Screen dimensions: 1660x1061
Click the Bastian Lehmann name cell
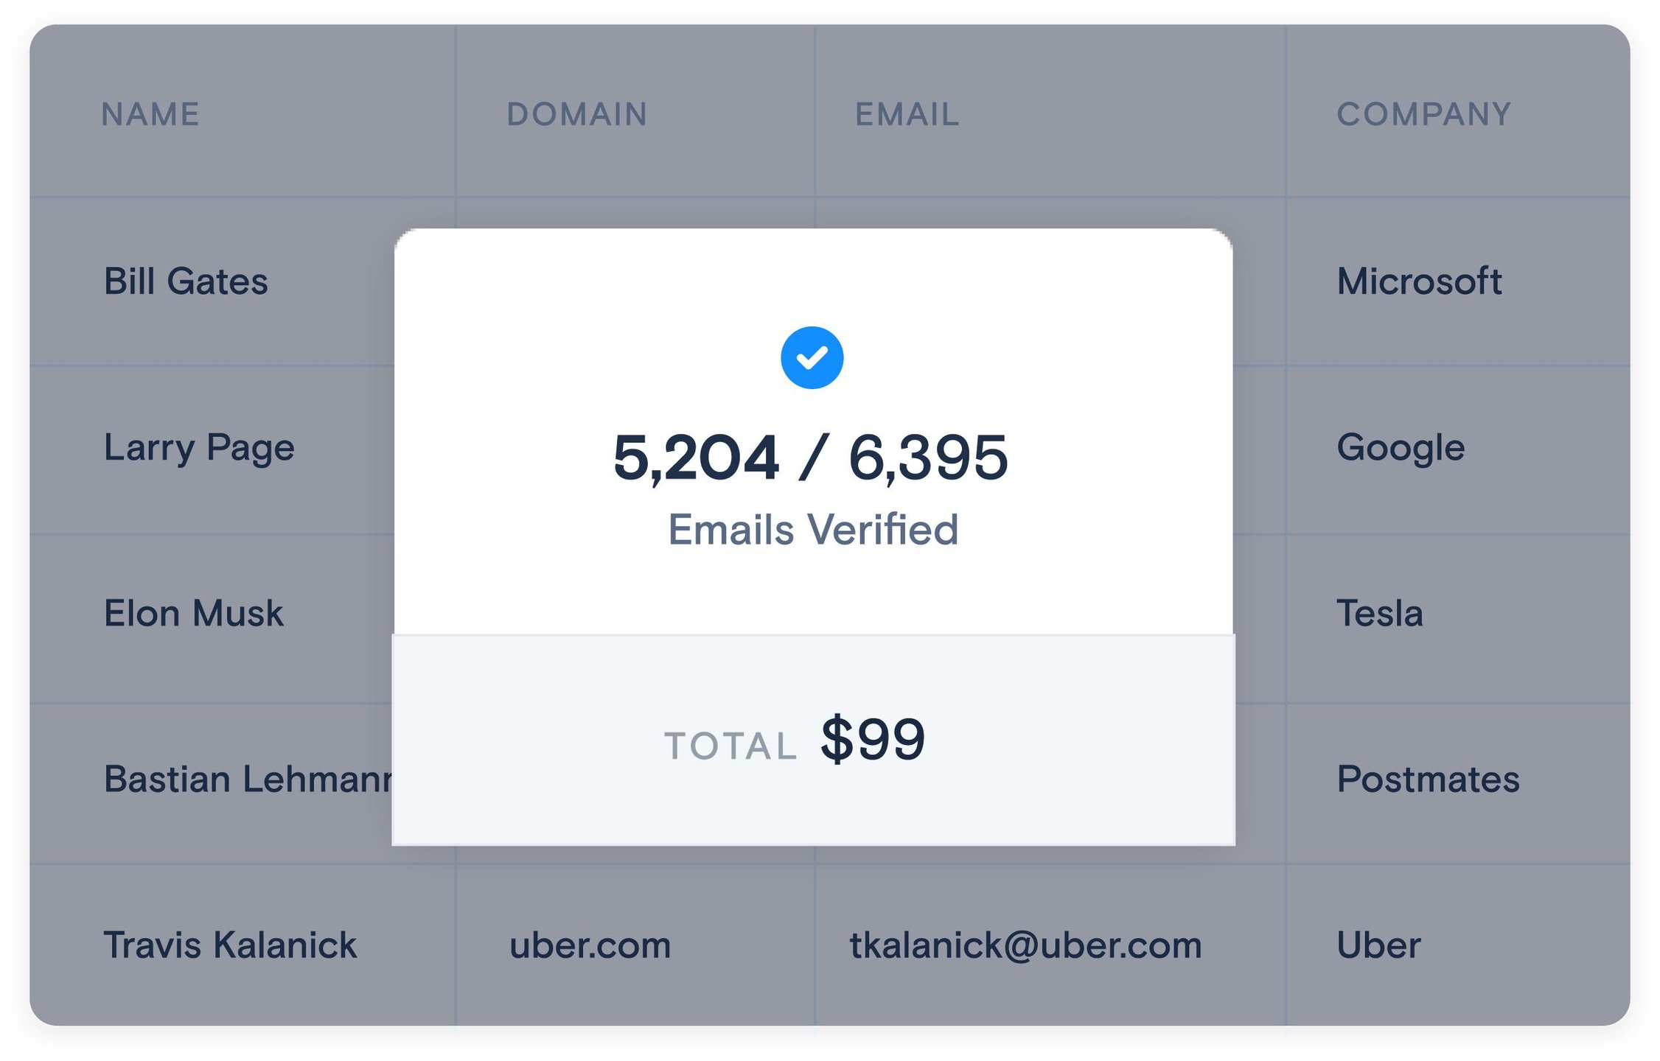[248, 779]
